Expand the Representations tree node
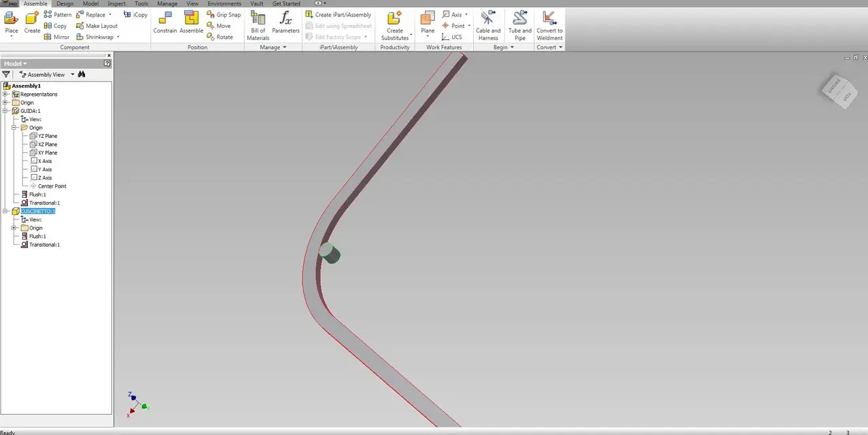The height and width of the screenshot is (435, 868). click(x=5, y=94)
